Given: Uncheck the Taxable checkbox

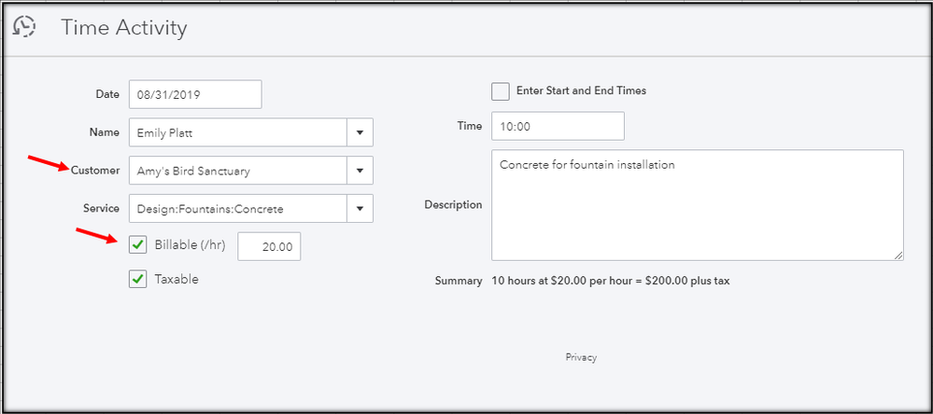Looking at the screenshot, I should pos(137,279).
